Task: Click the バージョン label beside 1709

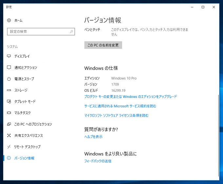Action: tap(91, 84)
